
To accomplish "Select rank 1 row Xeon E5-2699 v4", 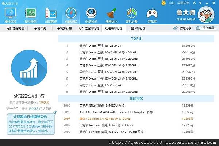I will (x=136, y=46).
